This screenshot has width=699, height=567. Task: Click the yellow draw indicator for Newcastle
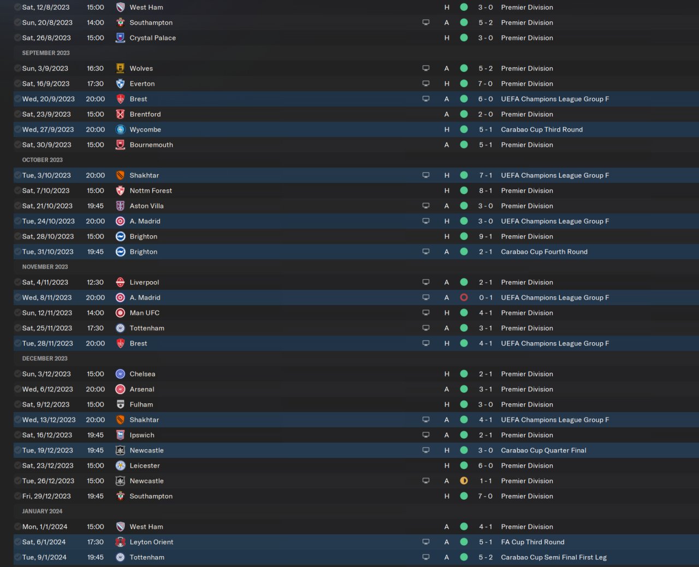point(464,481)
